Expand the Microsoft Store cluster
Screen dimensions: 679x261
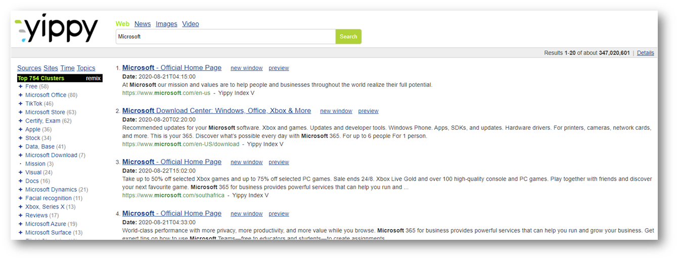click(21, 112)
